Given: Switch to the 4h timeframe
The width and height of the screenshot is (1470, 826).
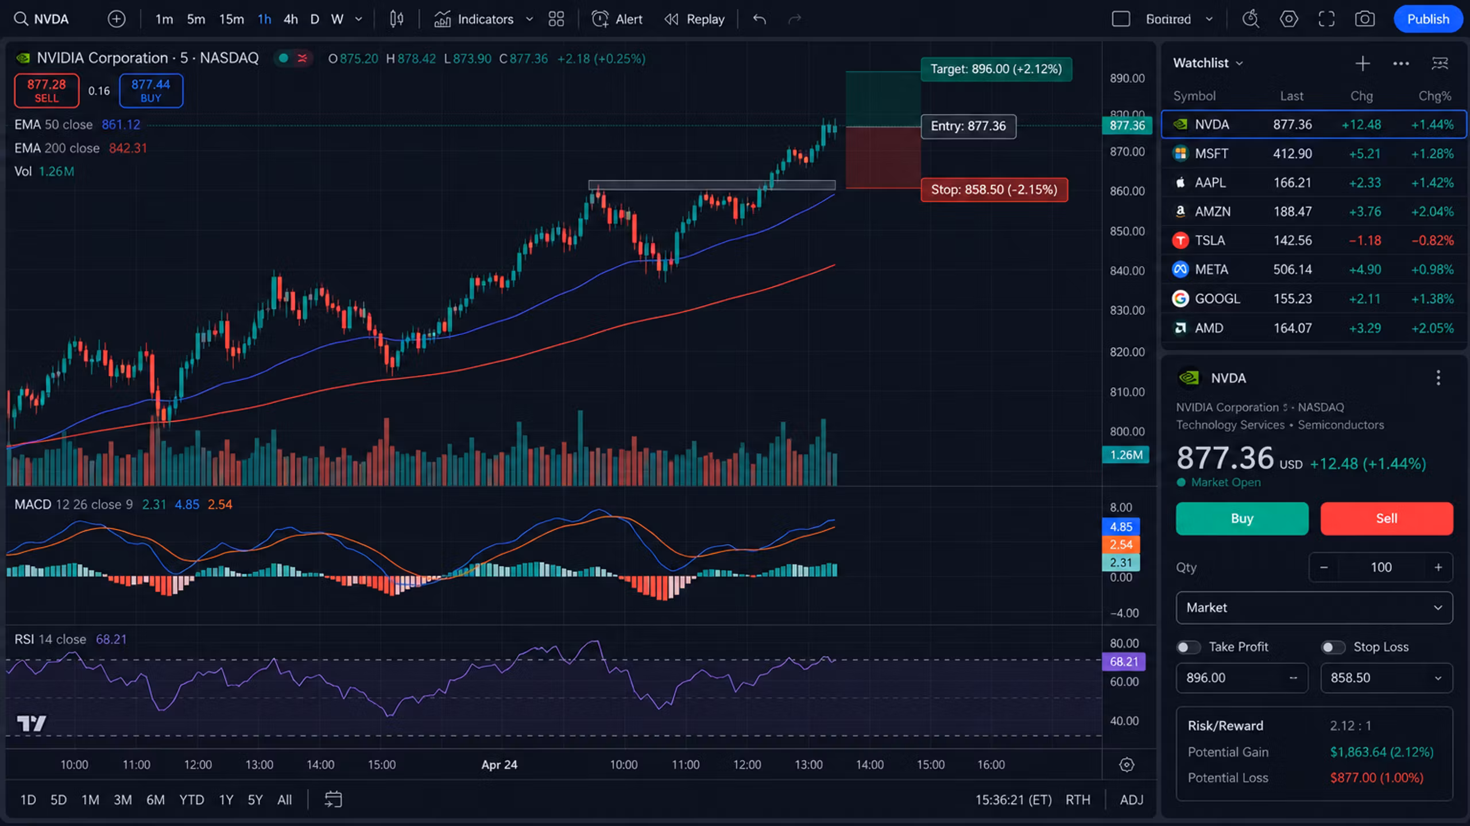Looking at the screenshot, I should [291, 19].
